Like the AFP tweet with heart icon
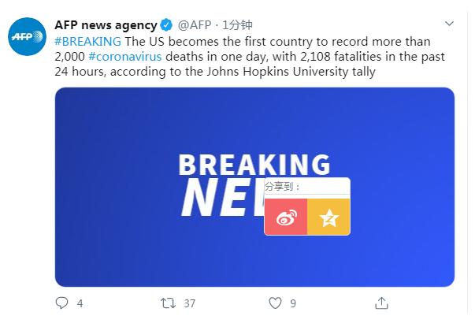The image size is (475, 327). [275, 303]
